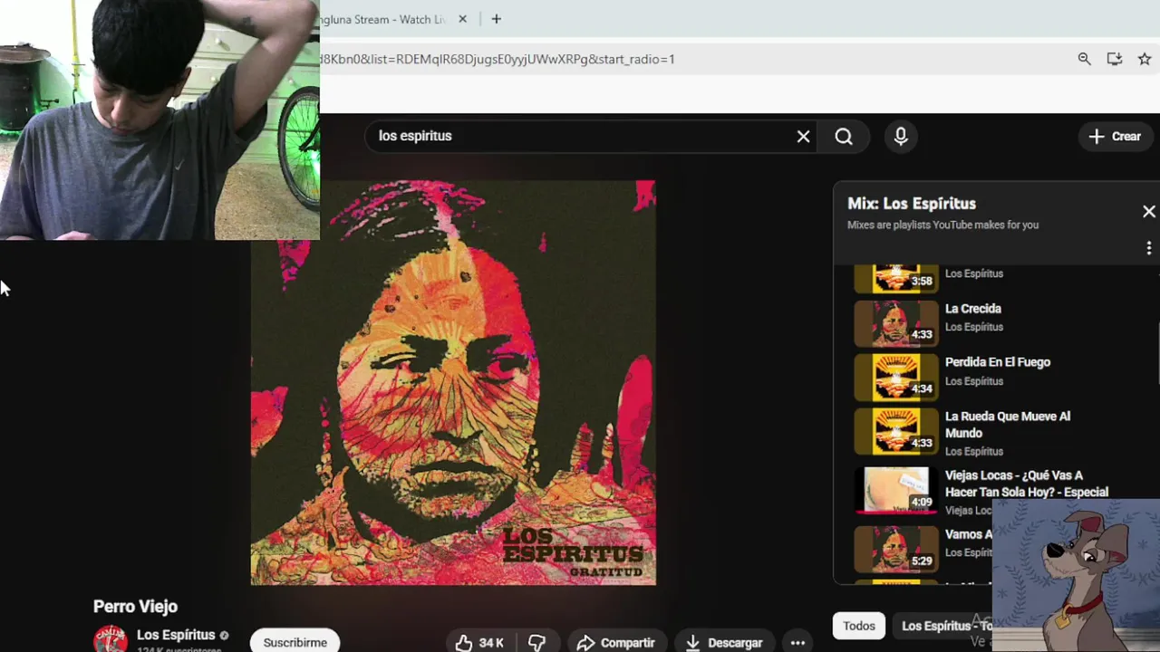Image resolution: width=1160 pixels, height=652 pixels.
Task: Click the browser zoom magnifier icon
Action: [1084, 59]
